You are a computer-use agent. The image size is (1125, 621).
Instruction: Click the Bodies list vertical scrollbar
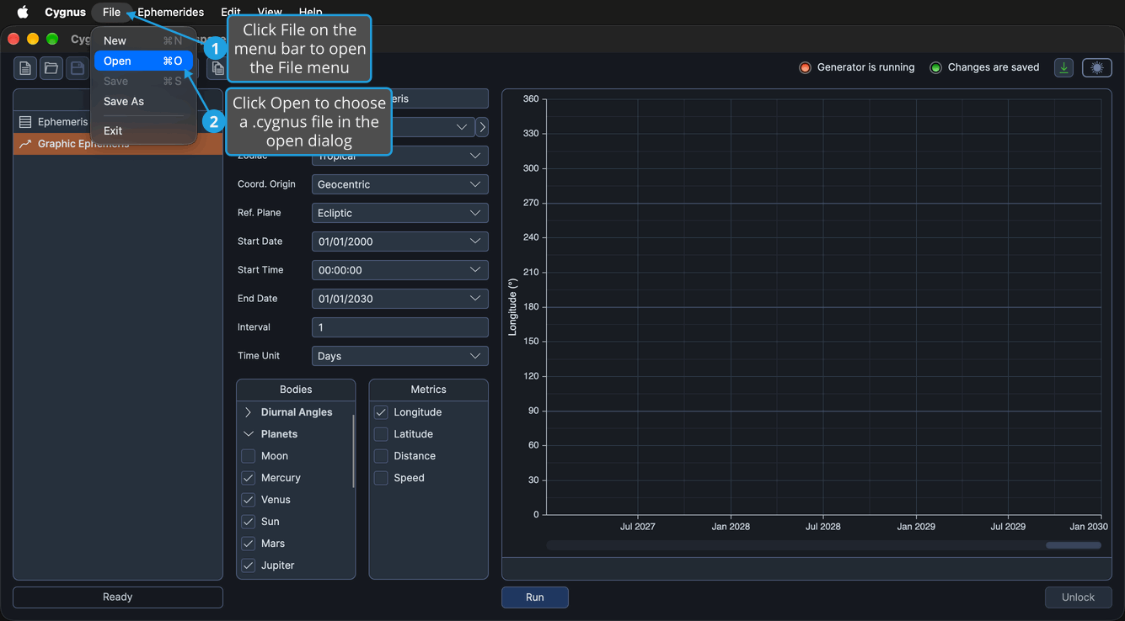(353, 451)
